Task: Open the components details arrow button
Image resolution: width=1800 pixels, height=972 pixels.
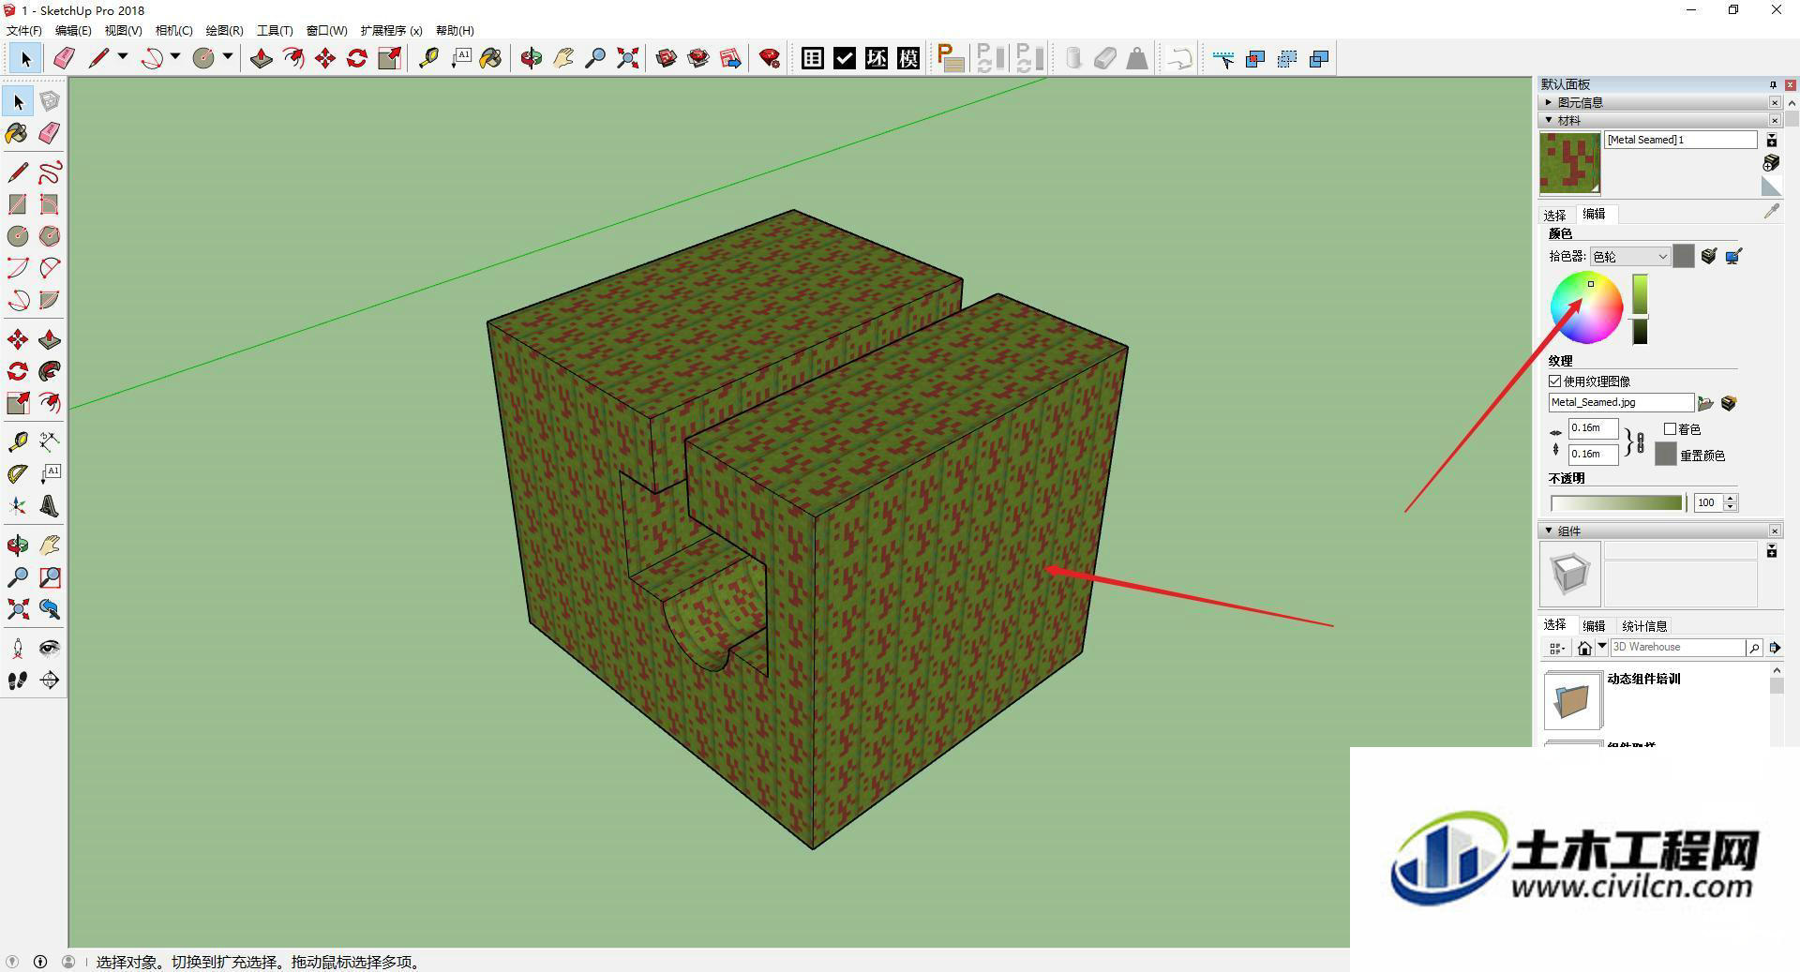Action: [1775, 648]
